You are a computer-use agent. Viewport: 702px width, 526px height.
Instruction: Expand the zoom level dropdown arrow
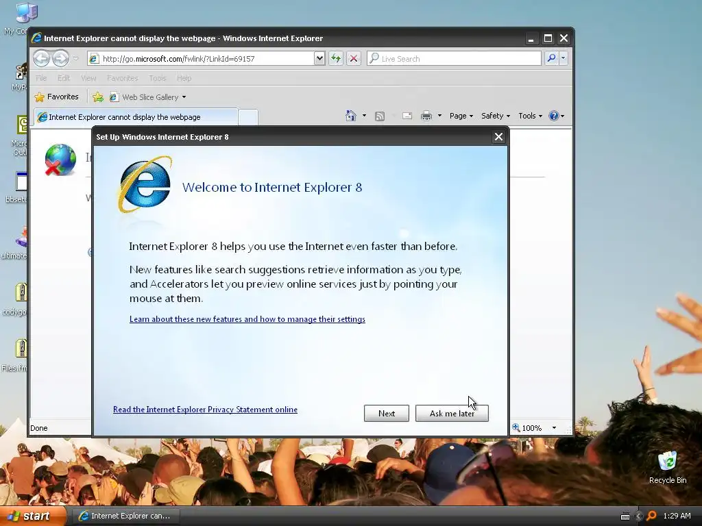click(x=554, y=428)
